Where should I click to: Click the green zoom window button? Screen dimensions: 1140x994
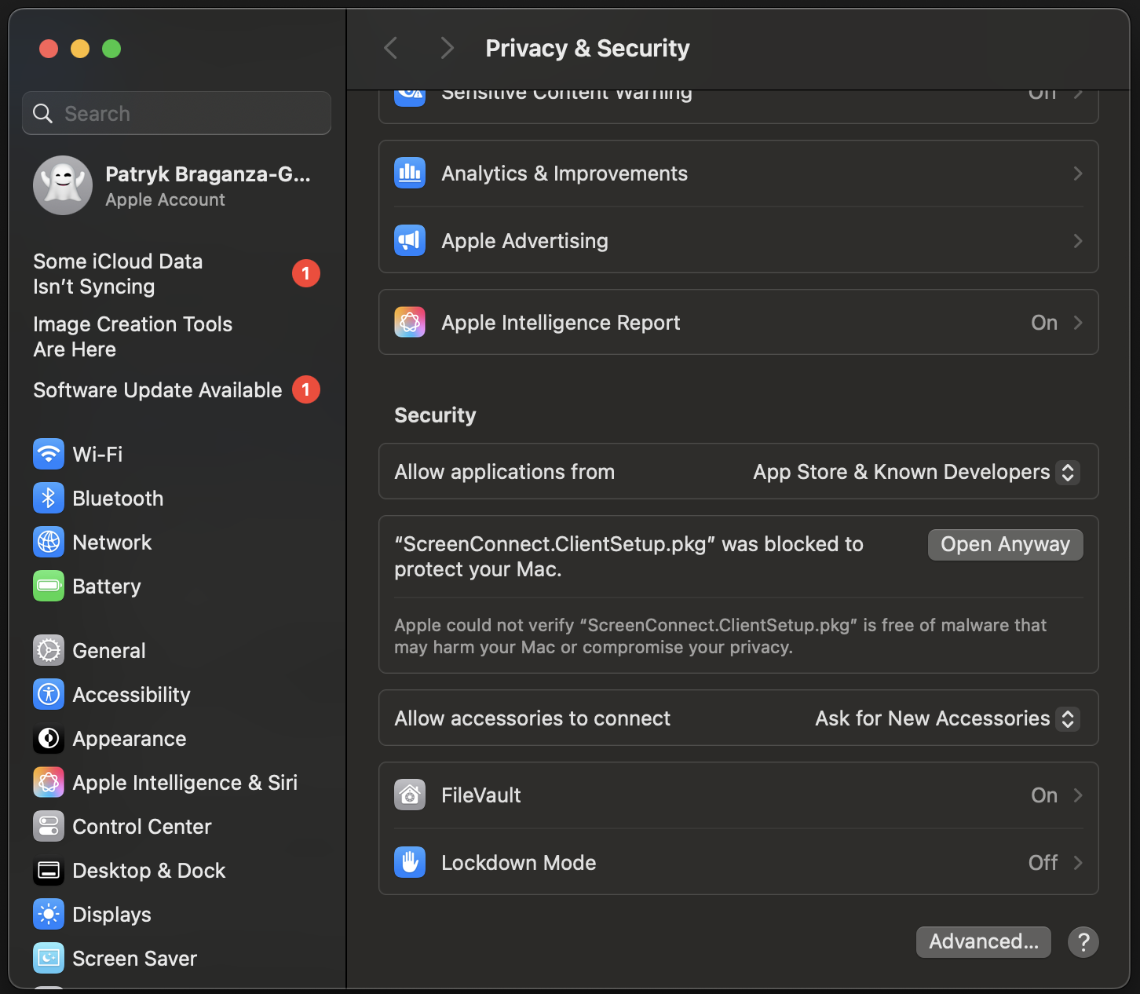(x=111, y=49)
